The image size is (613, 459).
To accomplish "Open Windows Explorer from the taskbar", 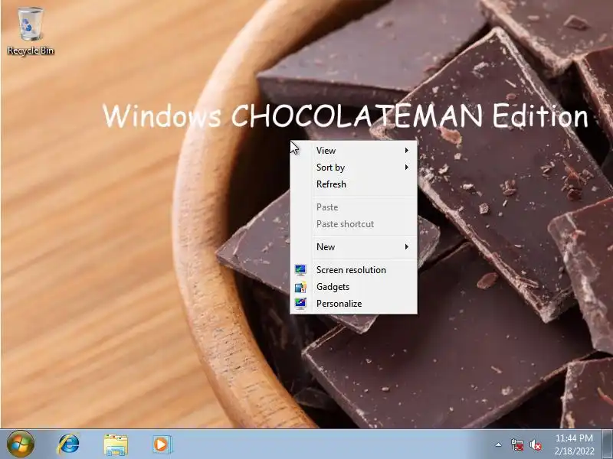I will [116, 444].
